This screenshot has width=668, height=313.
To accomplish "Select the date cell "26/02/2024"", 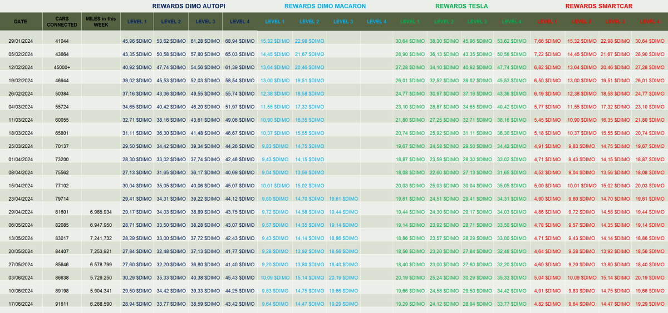I will click(x=21, y=94).
